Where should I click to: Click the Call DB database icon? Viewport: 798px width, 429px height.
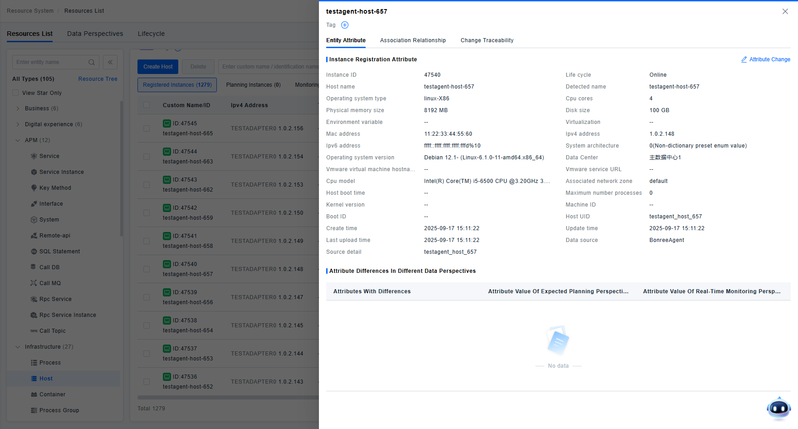(34, 267)
